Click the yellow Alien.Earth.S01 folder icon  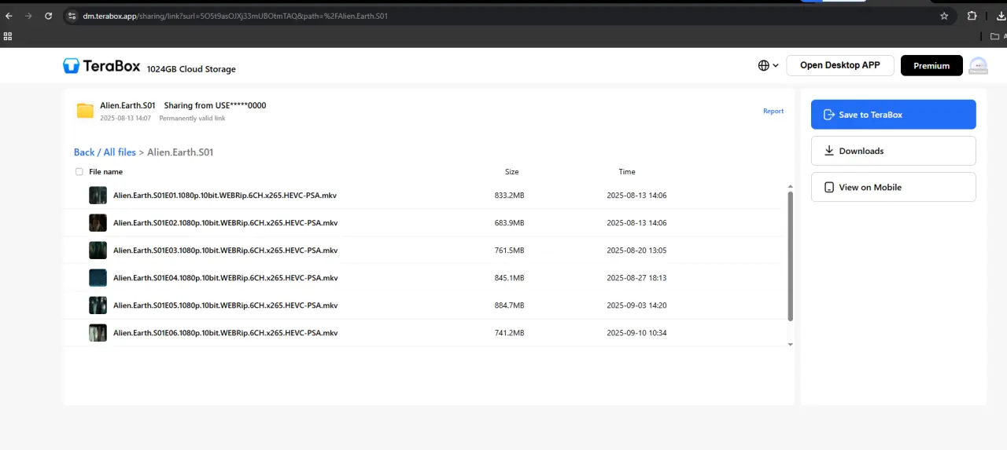point(85,111)
